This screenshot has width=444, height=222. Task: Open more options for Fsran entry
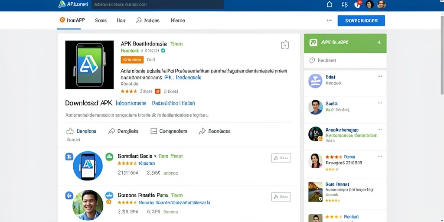tap(380, 156)
